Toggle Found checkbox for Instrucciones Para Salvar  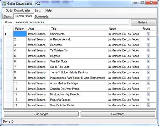(148, 78)
